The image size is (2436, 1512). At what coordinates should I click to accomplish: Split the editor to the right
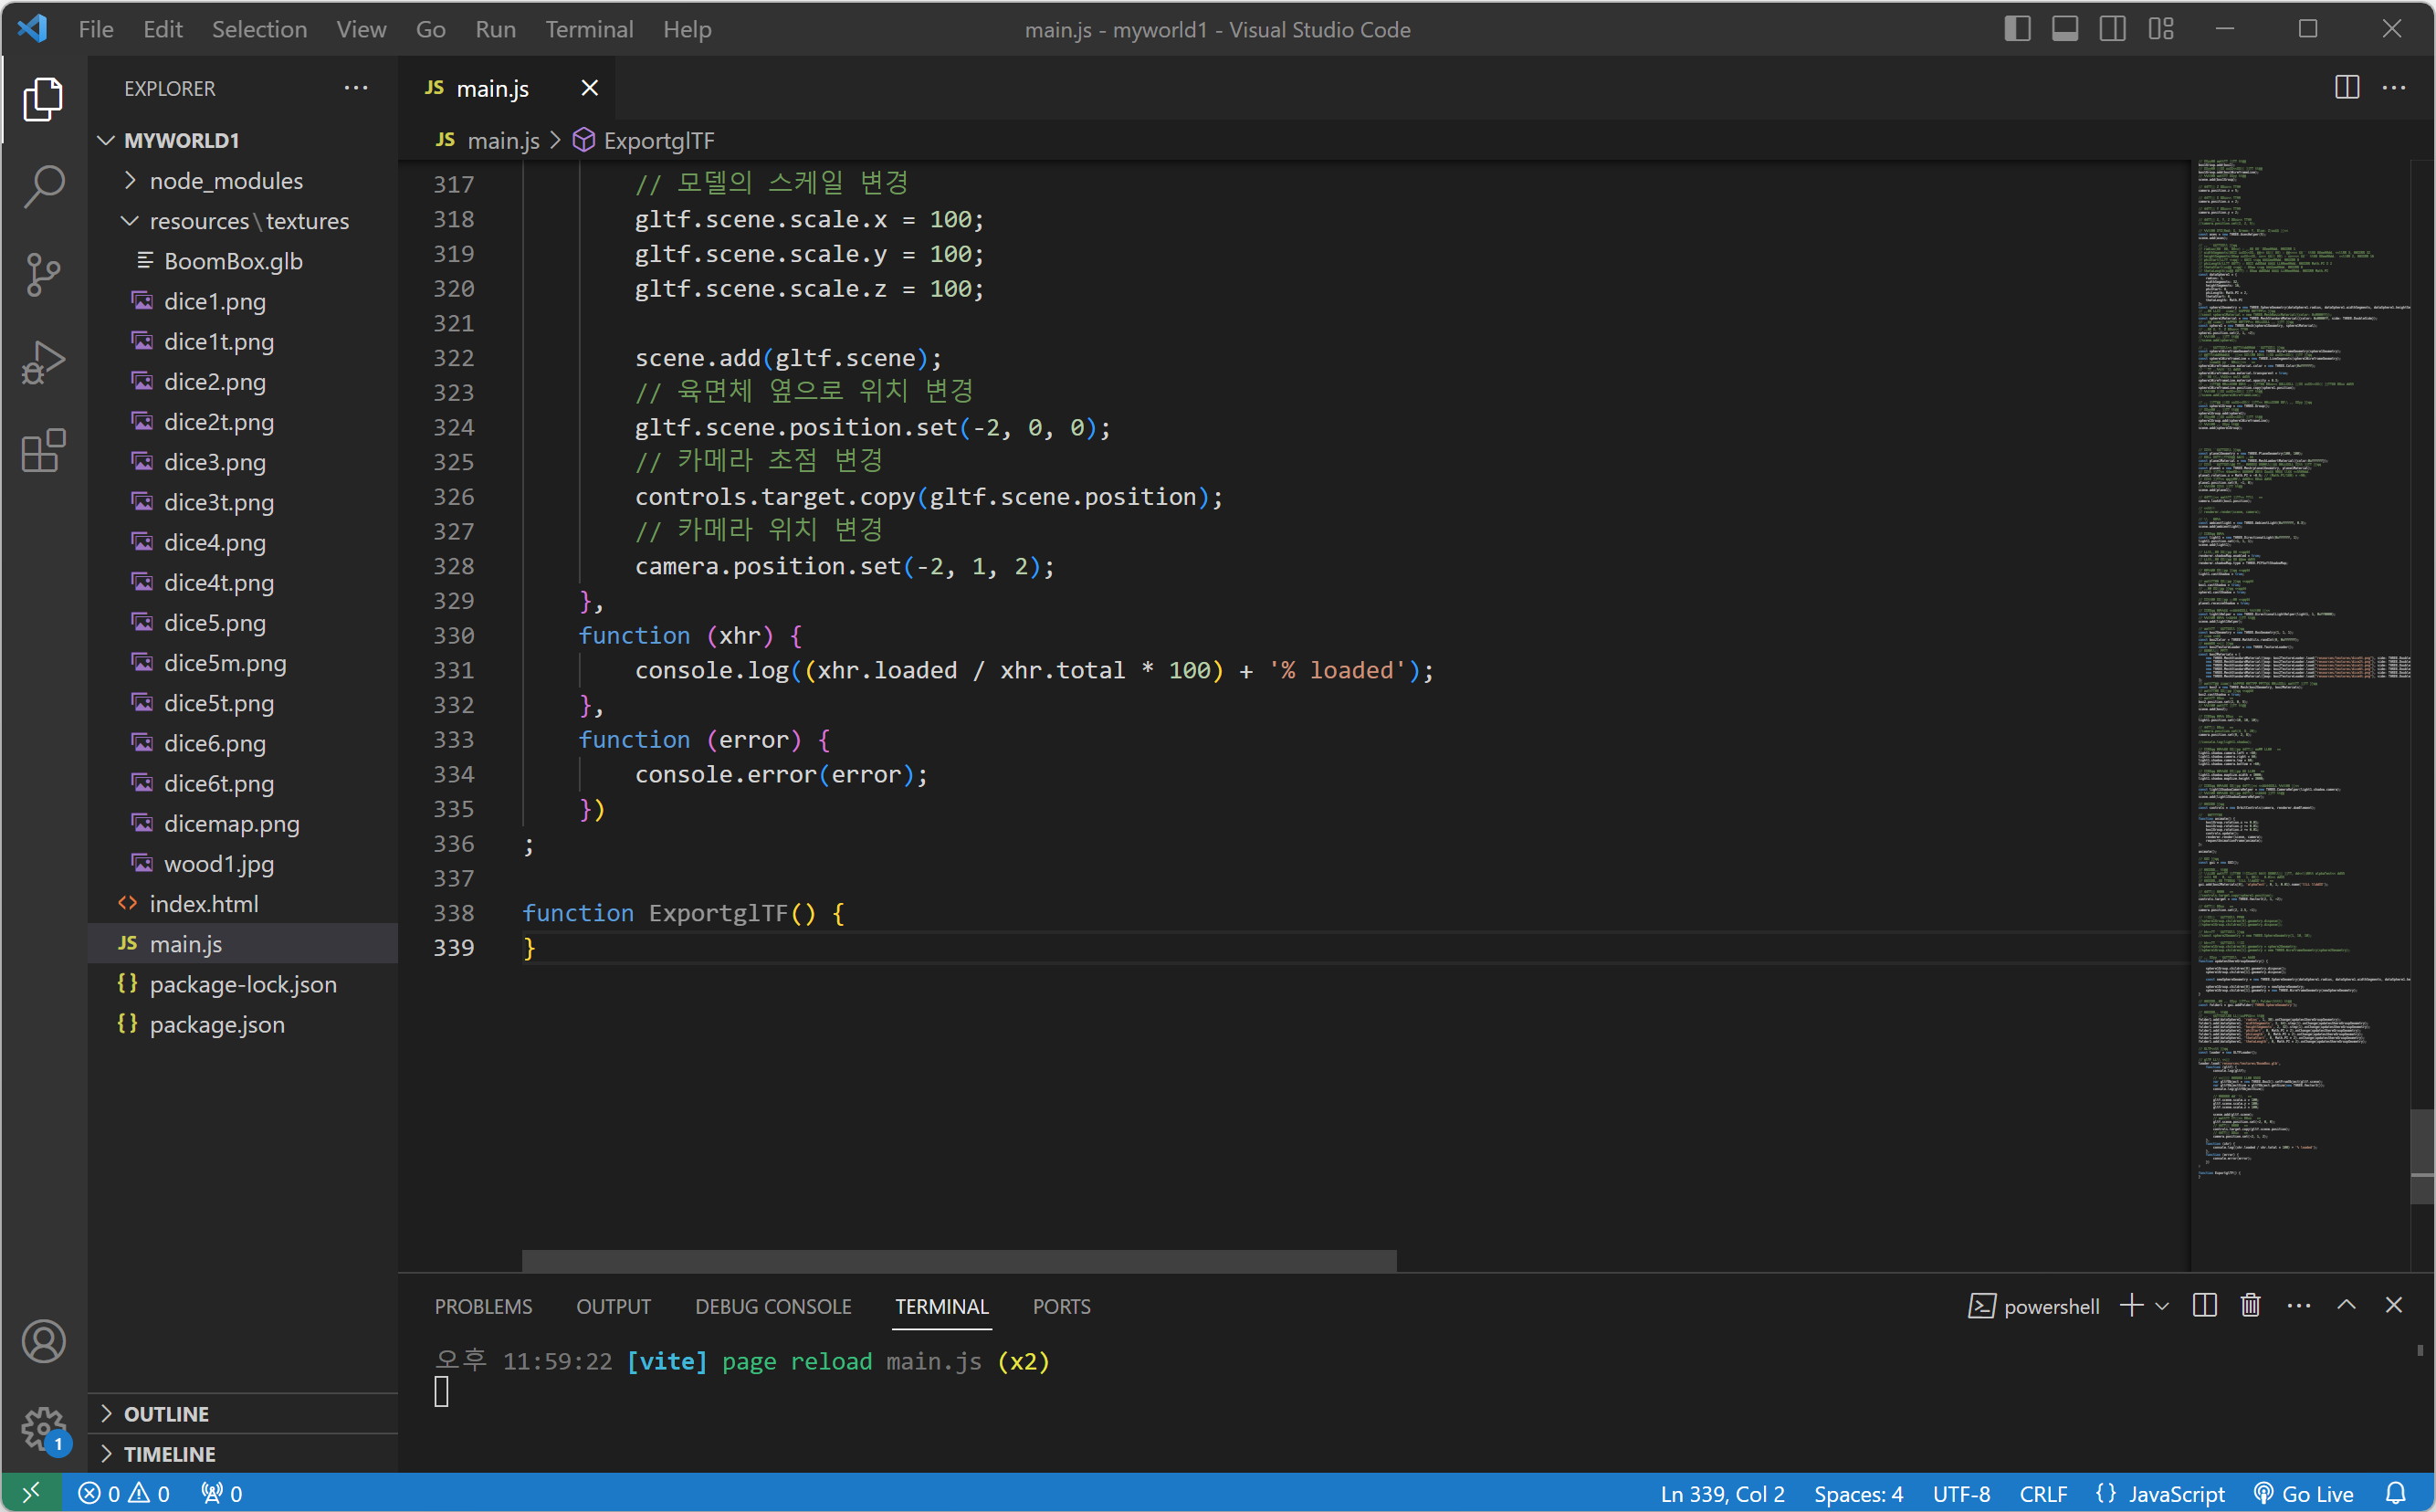point(2346,88)
